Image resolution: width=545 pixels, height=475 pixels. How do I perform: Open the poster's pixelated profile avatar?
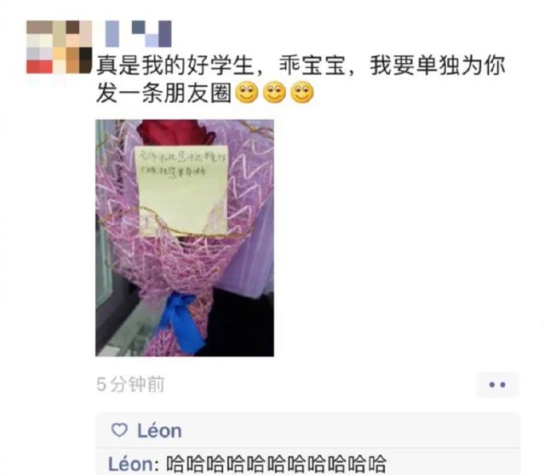59,47
